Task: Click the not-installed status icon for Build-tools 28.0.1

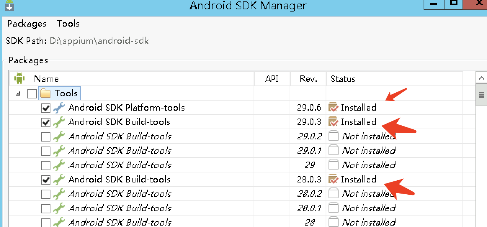Action: point(334,208)
